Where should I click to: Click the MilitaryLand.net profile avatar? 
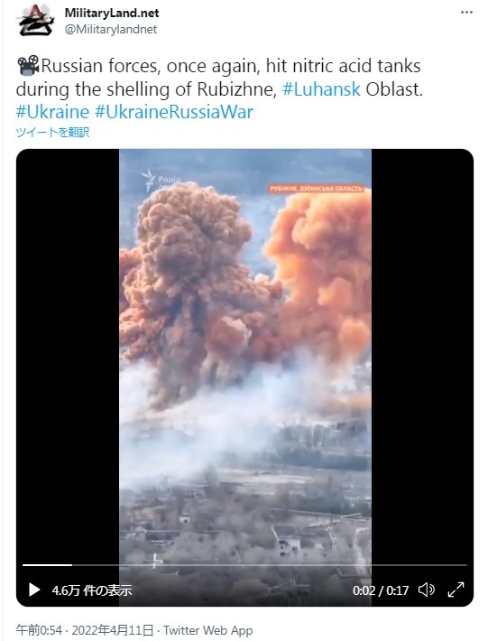(x=35, y=21)
